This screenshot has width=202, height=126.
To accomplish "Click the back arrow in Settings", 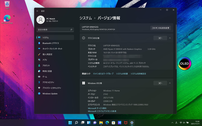I will [37, 11].
